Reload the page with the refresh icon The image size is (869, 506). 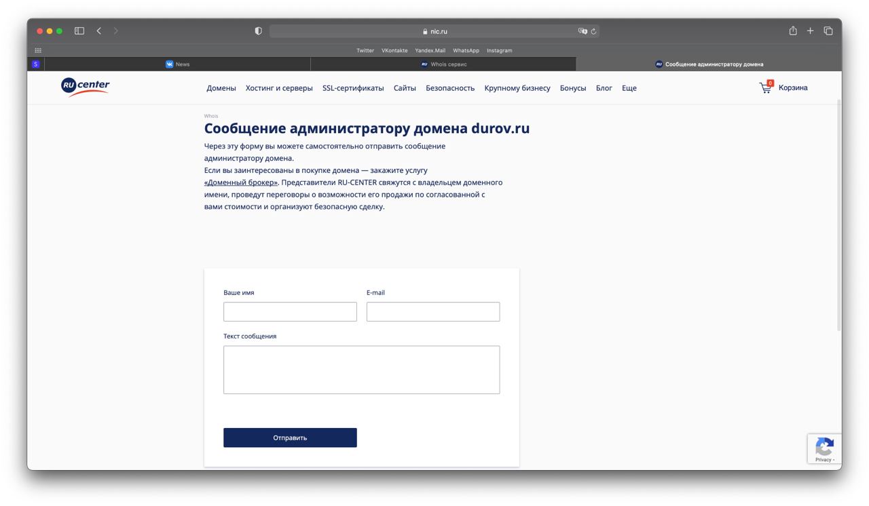click(593, 31)
